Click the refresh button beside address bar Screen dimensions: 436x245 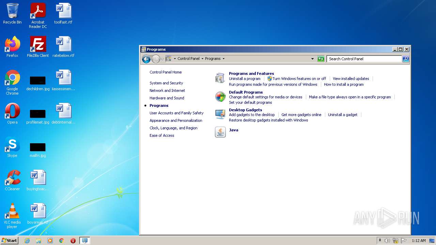click(321, 59)
